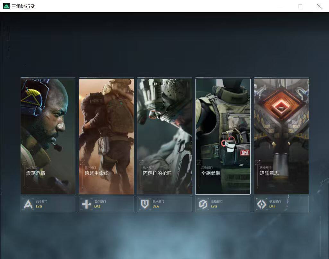Click the 全副武装 title text
This screenshot has height=259, width=329.
point(211,173)
